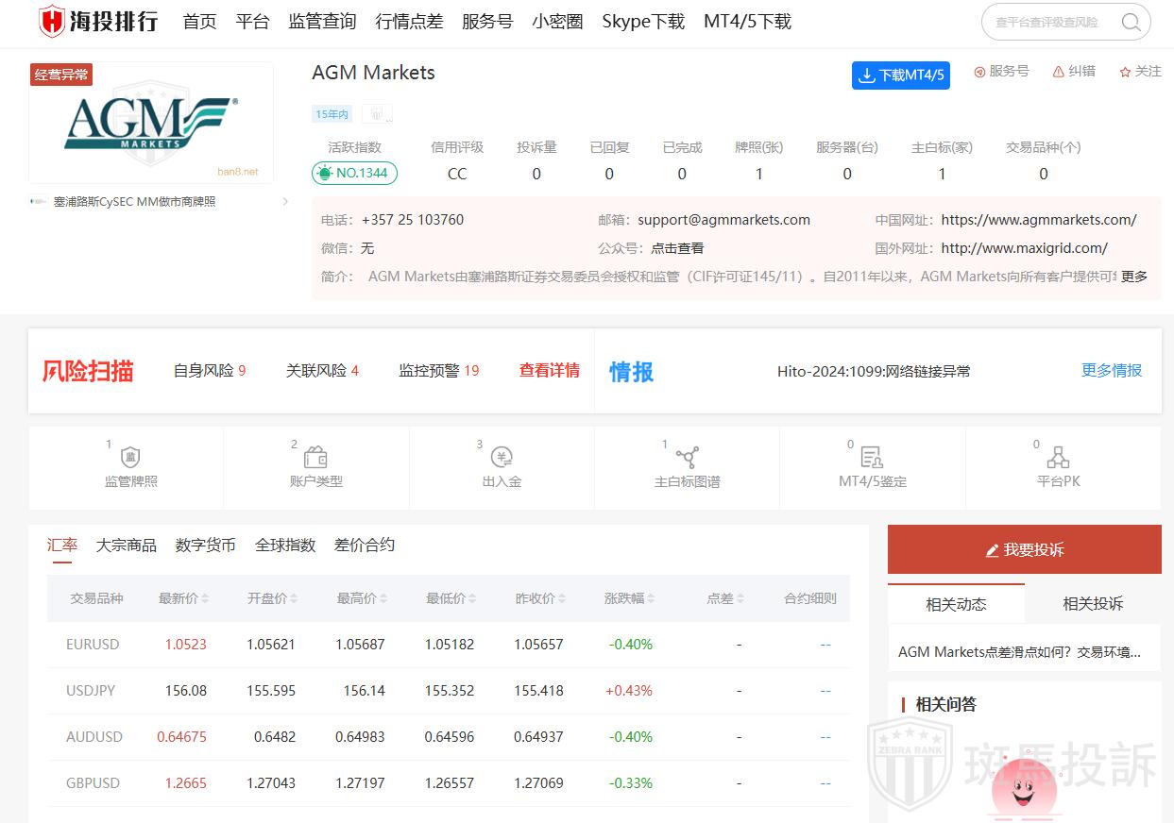
Task: Click the 下载MT4/5 blue button
Action: coord(900,76)
